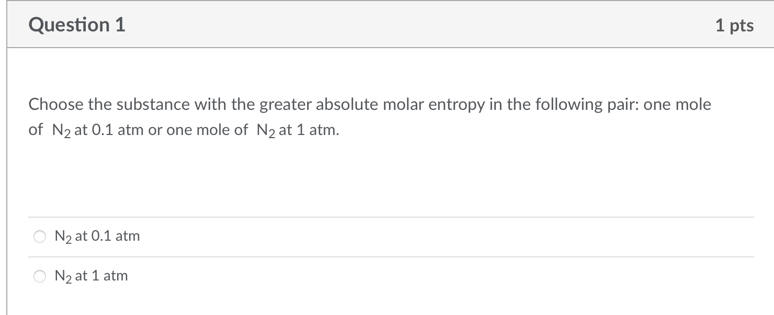This screenshot has height=315, width=774.
Task: Click the row containing N₂ at 1 atm
Action: tap(209, 276)
